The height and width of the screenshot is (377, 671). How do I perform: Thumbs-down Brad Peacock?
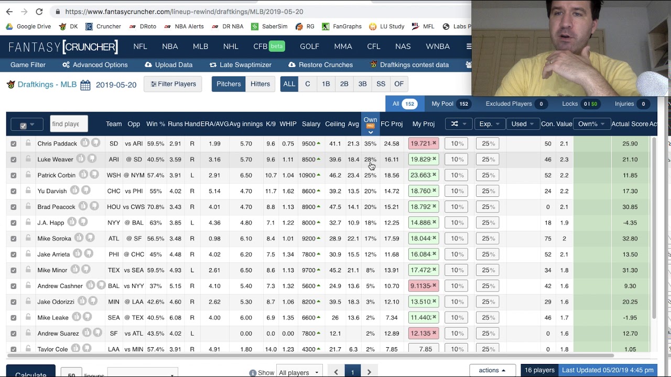coord(95,206)
